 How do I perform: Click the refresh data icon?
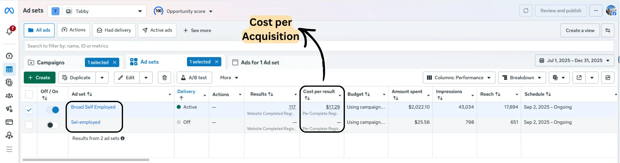526,11
